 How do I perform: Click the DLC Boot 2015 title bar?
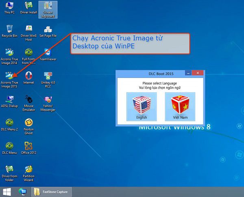click(x=161, y=74)
